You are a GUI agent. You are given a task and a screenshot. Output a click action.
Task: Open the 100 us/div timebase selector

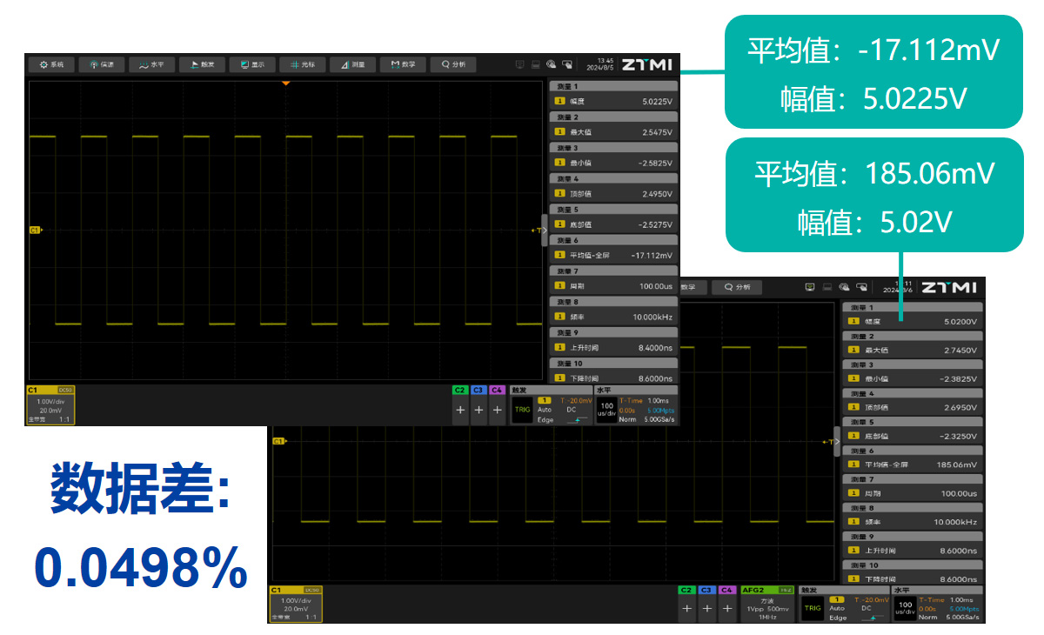click(606, 409)
